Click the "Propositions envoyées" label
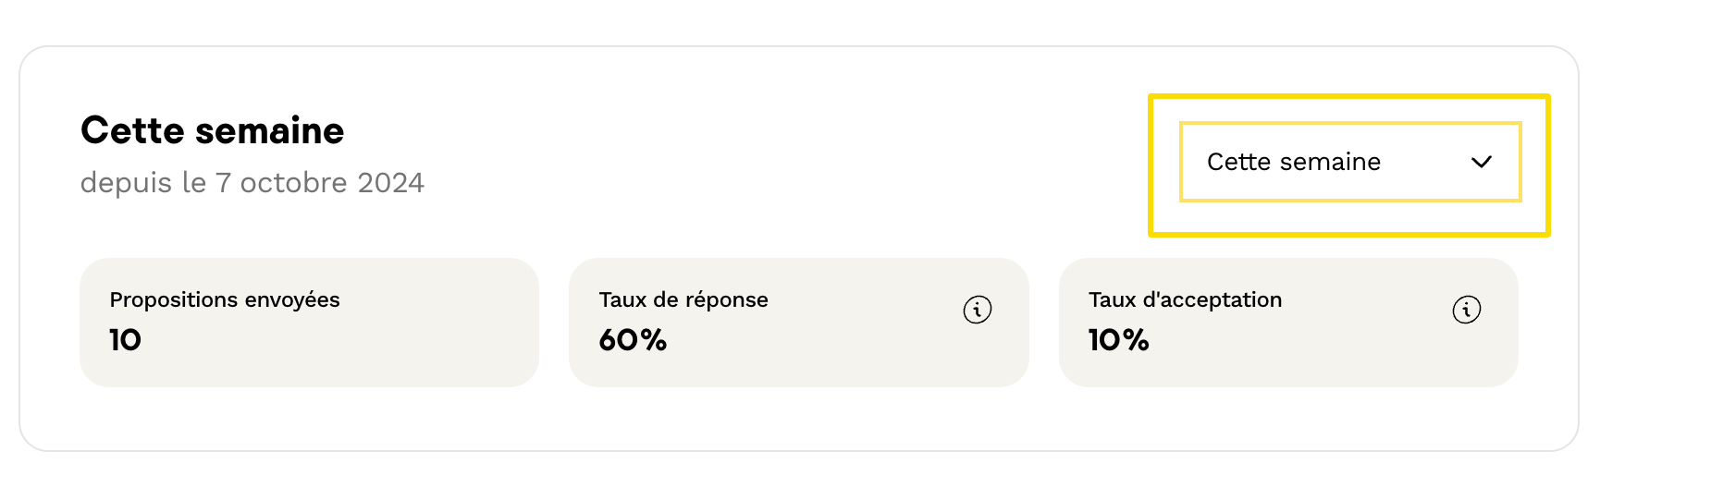Image resolution: width=1711 pixels, height=488 pixels. click(x=225, y=299)
